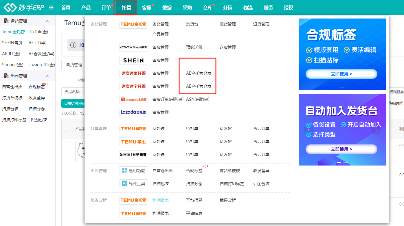Select 拣货单模板 in the sidebar
The width and height of the screenshot is (404, 226).
point(12,98)
